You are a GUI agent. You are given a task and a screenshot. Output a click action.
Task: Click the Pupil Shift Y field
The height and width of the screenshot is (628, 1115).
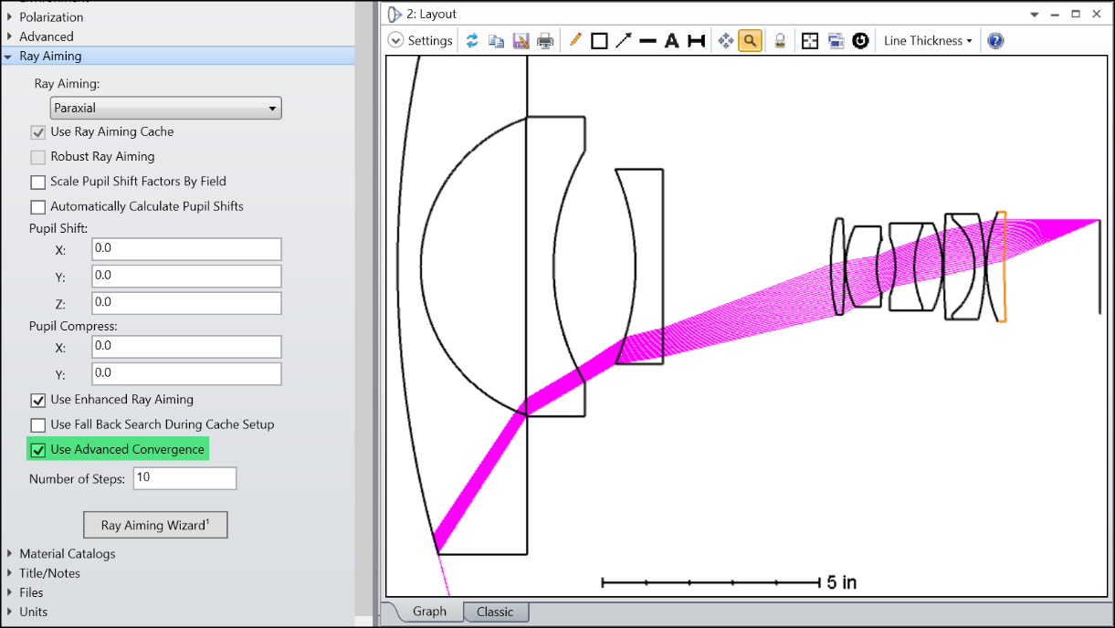pyautogui.click(x=186, y=276)
